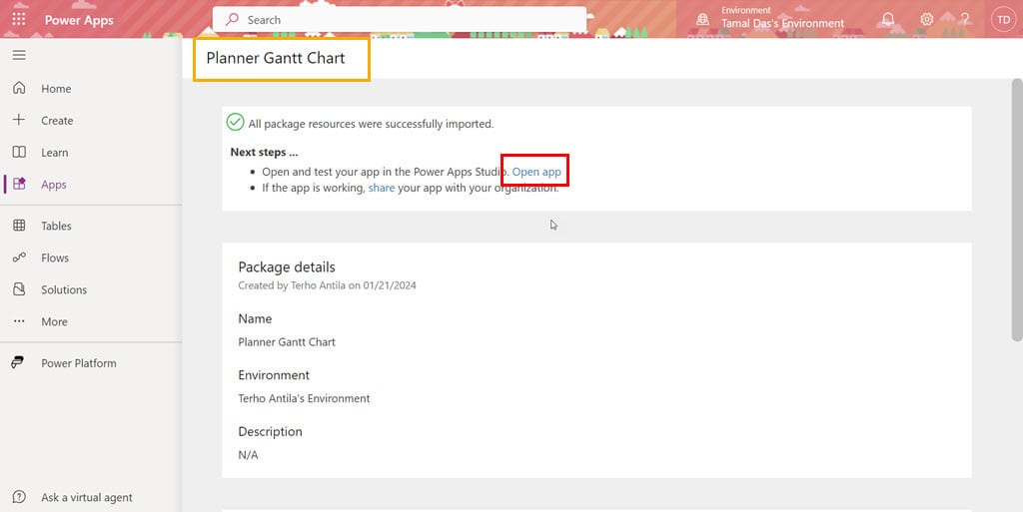This screenshot has height=512, width=1023.
Task: Open Solutions in navigation
Action: pyautogui.click(x=64, y=289)
